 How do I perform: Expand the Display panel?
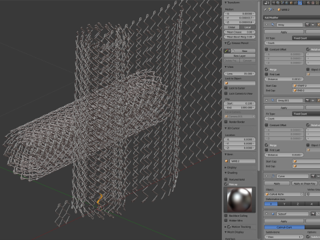(226, 167)
